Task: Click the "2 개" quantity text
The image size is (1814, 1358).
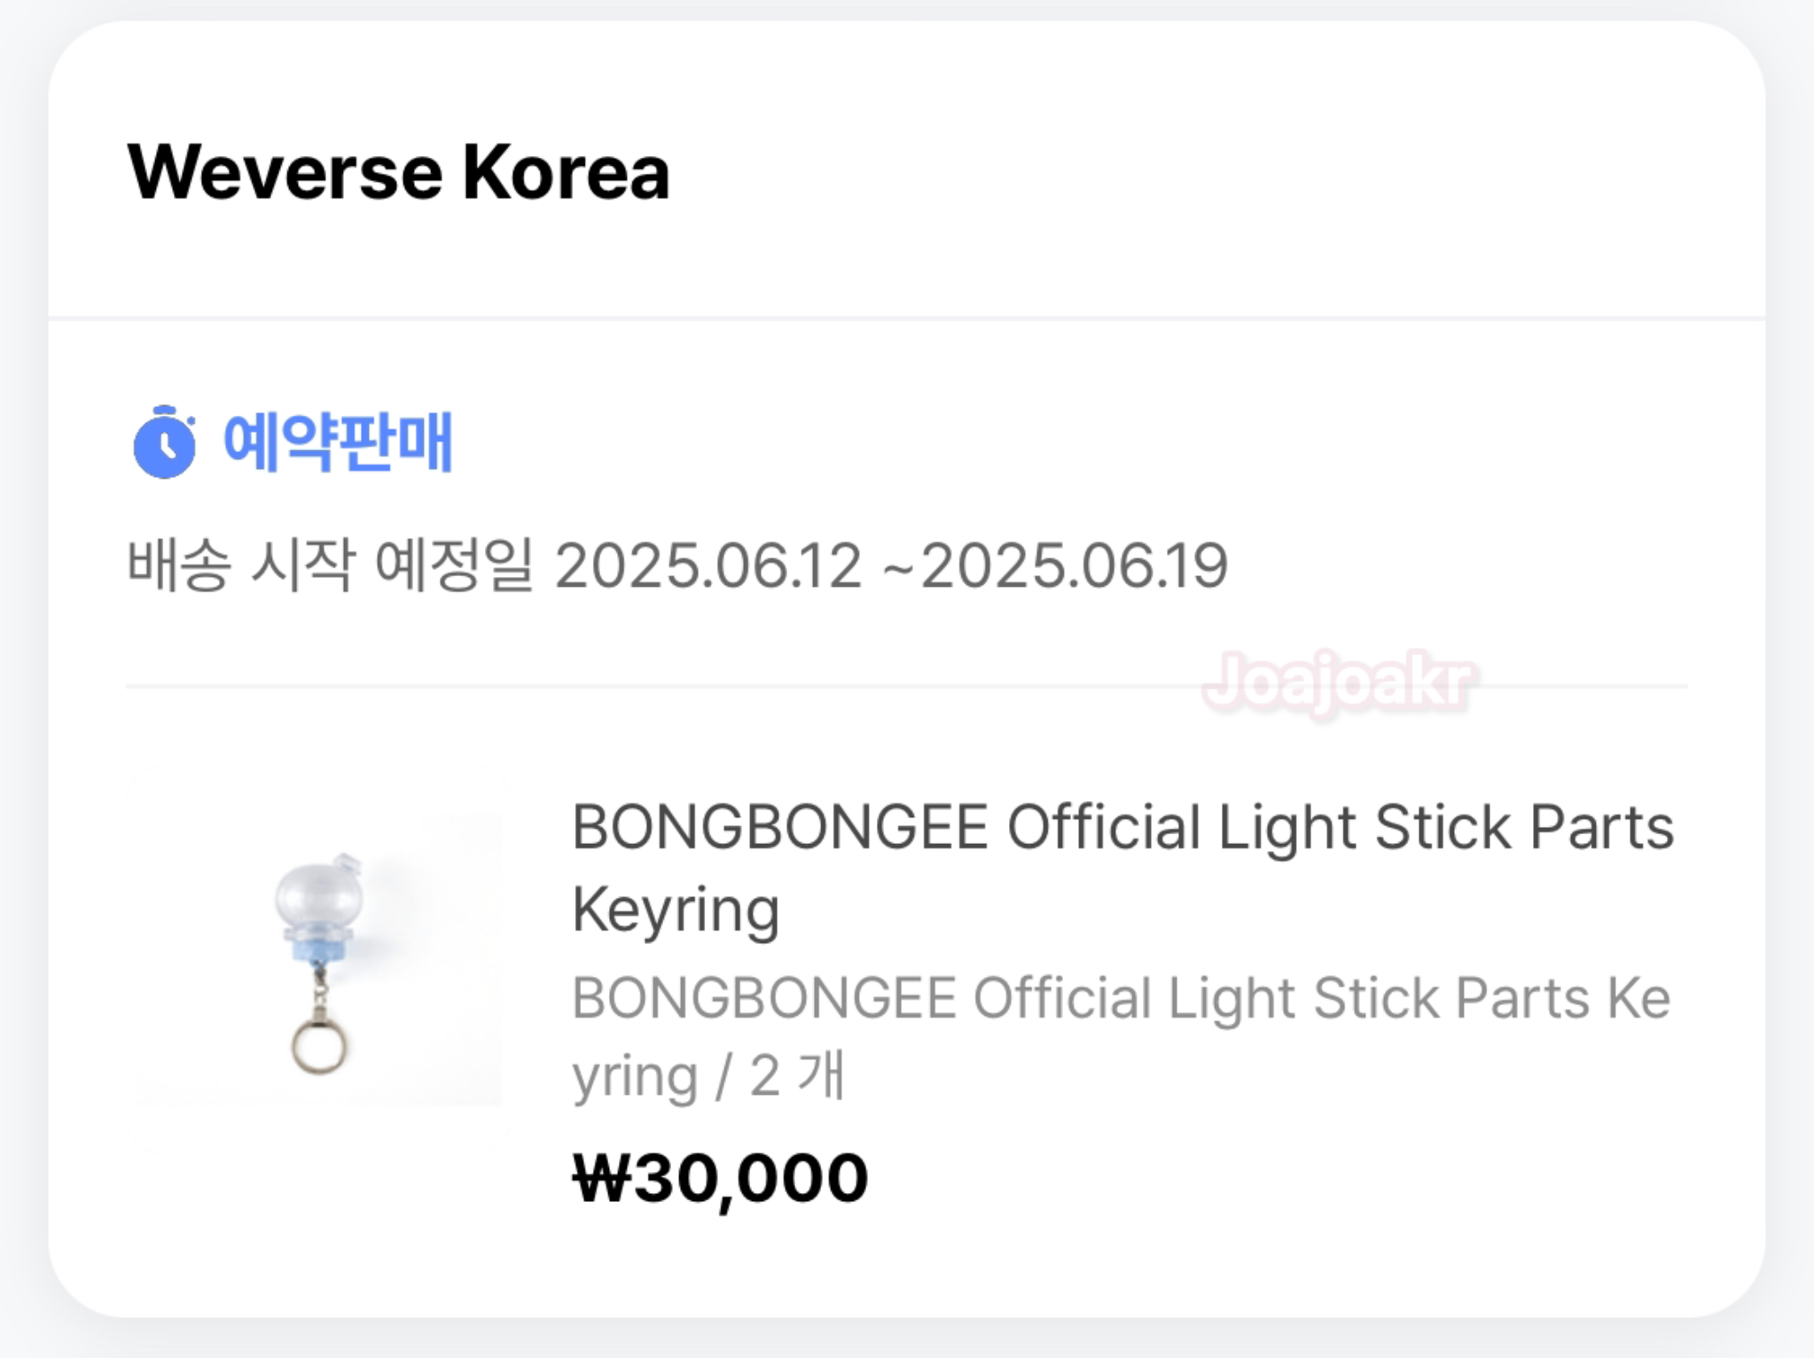Action: [796, 1076]
